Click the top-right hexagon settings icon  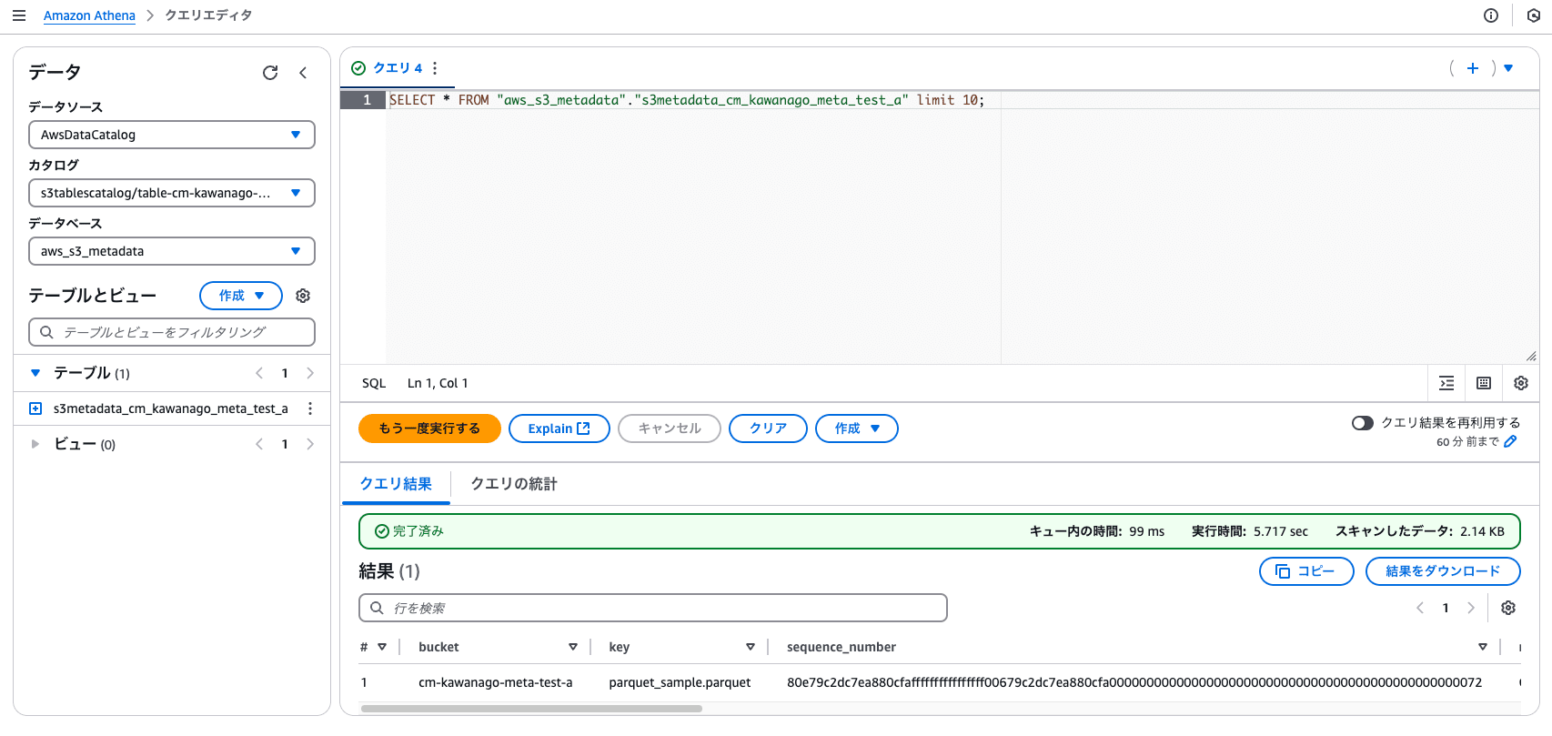(x=1533, y=15)
